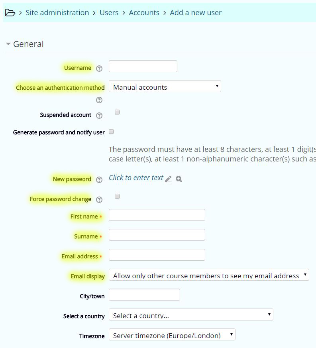Enable the Suspended account checkbox
The height and width of the screenshot is (348, 316).
coord(117,112)
